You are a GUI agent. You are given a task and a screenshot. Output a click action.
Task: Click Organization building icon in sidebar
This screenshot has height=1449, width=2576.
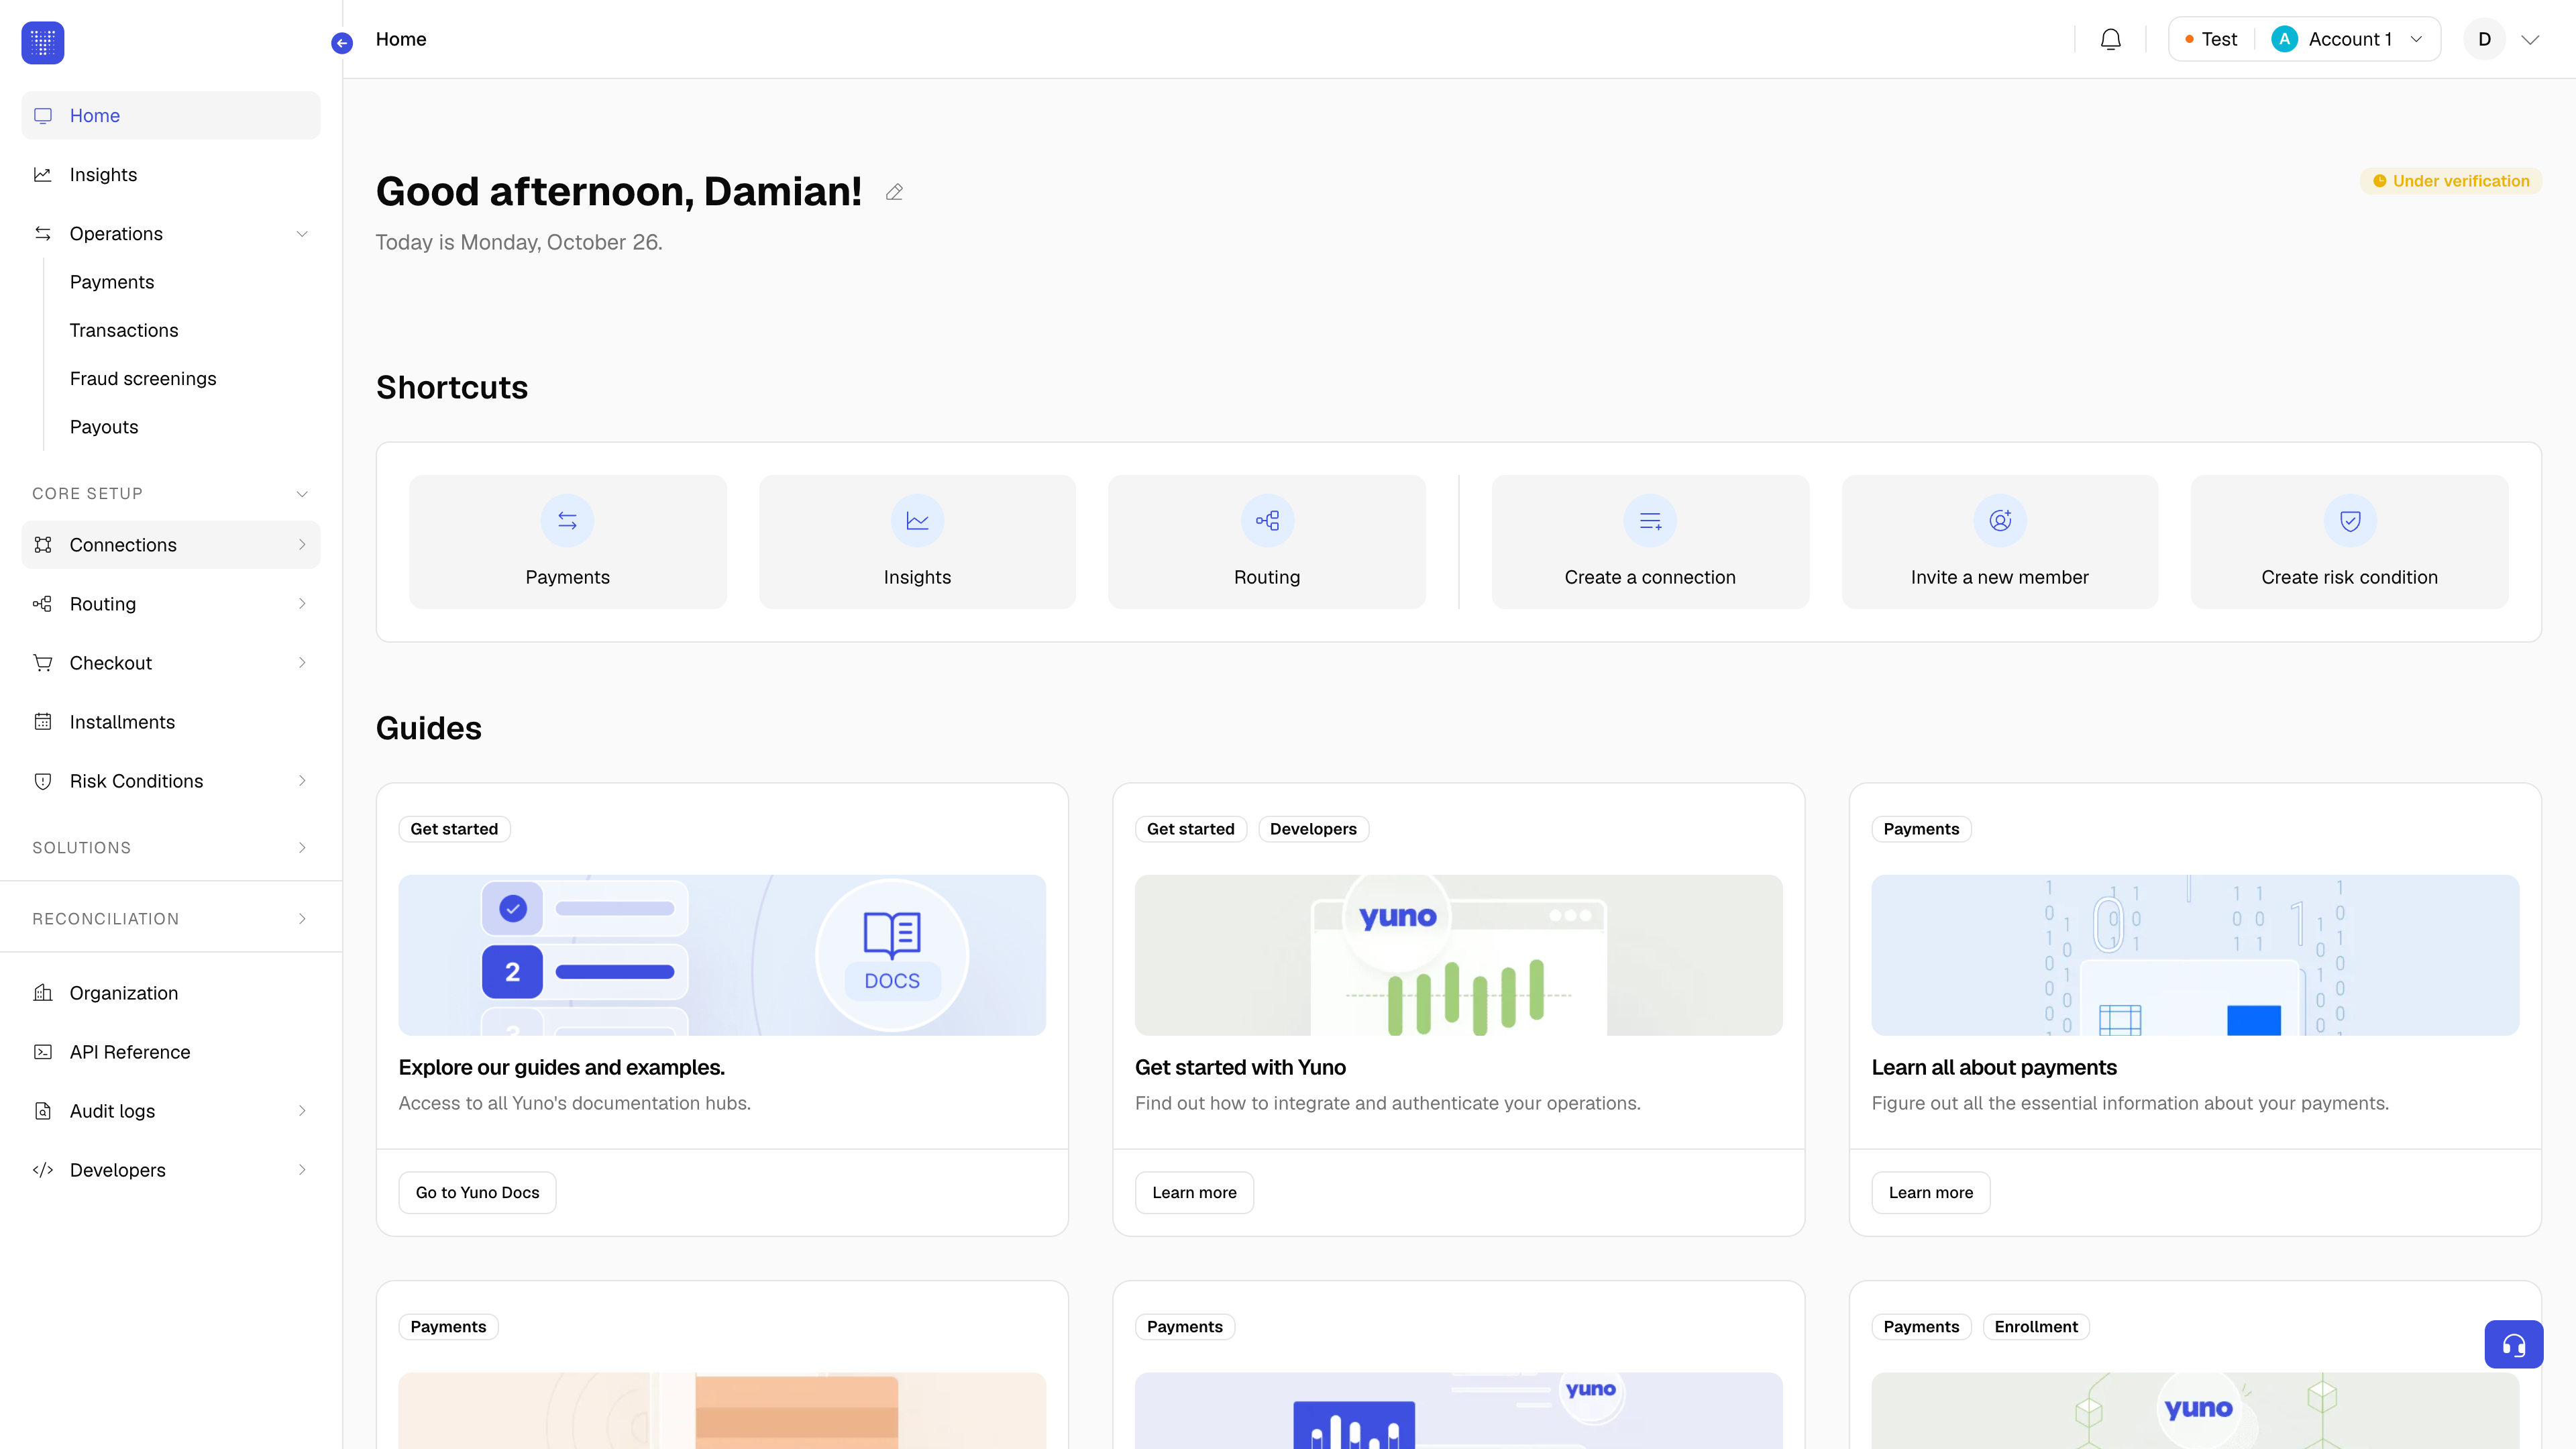click(43, 993)
